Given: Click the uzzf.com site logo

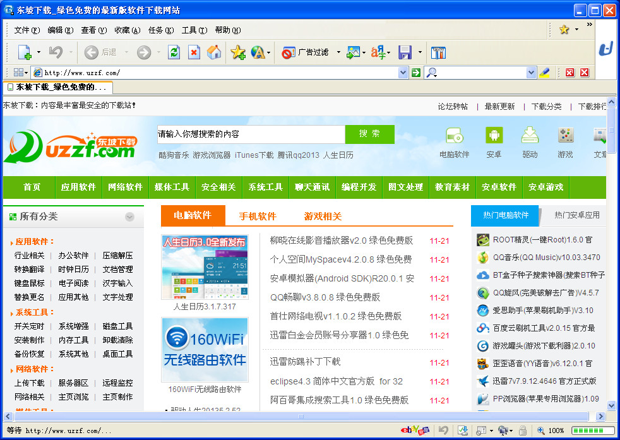Looking at the screenshot, I should (x=70, y=146).
